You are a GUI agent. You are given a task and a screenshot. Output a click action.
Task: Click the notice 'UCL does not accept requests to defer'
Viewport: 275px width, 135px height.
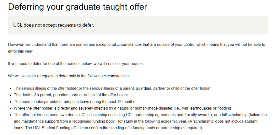click(x=53, y=25)
